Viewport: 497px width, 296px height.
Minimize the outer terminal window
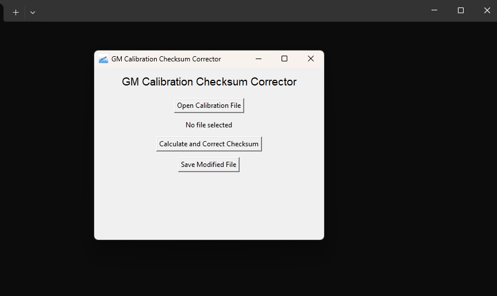435,10
